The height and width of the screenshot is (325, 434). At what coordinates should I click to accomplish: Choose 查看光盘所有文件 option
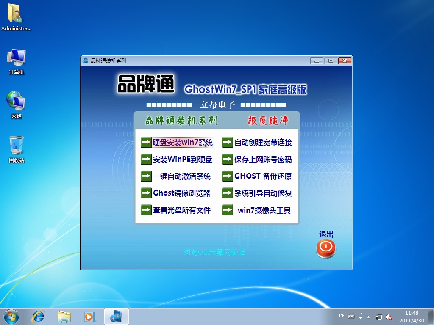pyautogui.click(x=181, y=210)
